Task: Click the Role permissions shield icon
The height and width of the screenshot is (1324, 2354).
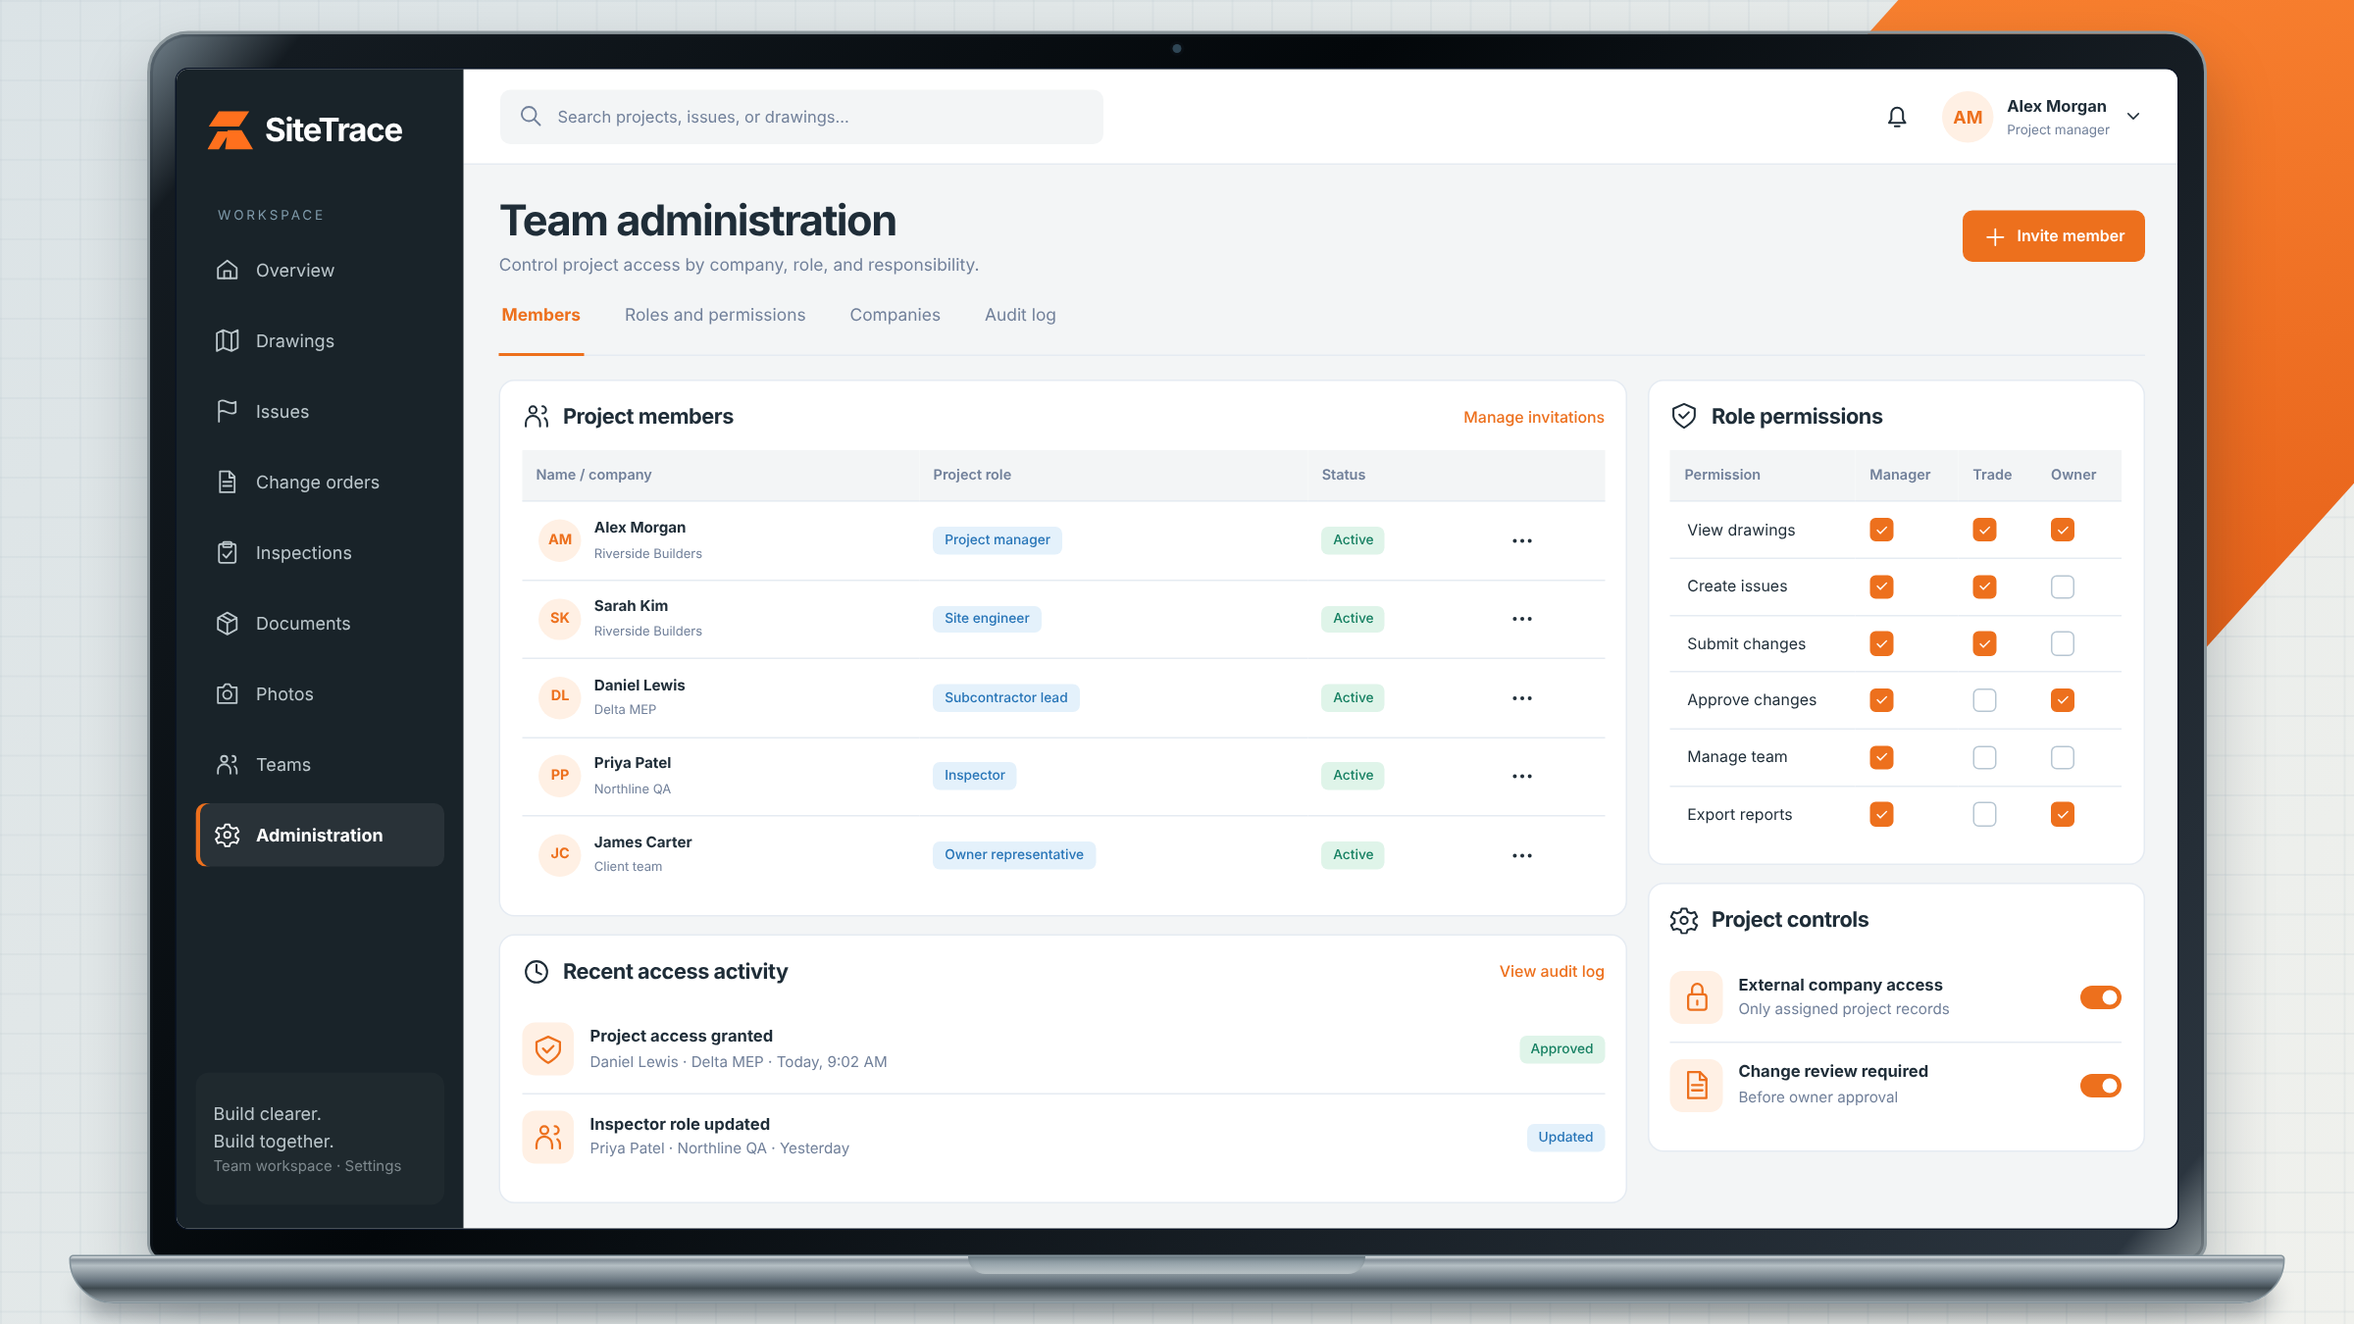Action: [x=1684, y=416]
